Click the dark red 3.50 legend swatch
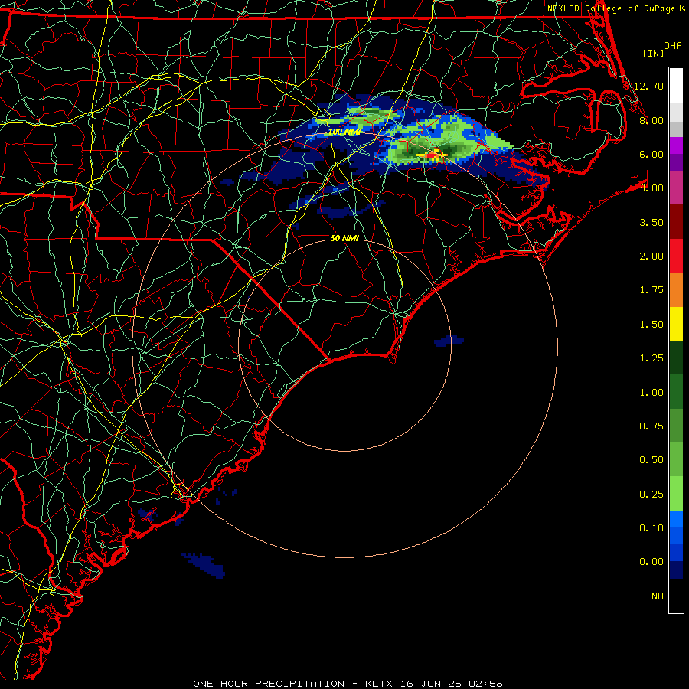The width and height of the screenshot is (689, 689). 676,222
